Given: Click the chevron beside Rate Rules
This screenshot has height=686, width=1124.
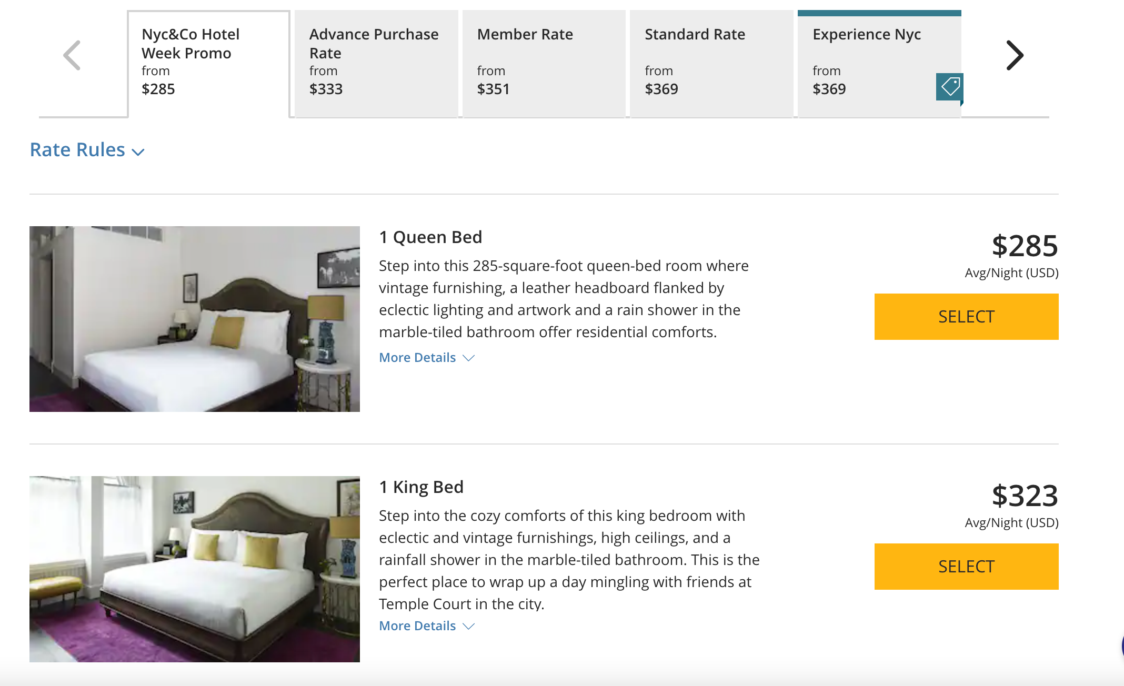Looking at the screenshot, I should 138,152.
